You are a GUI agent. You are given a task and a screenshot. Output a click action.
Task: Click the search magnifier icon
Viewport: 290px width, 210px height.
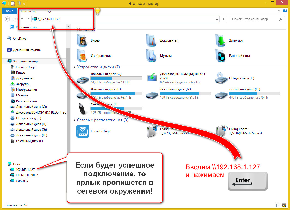[281, 19]
